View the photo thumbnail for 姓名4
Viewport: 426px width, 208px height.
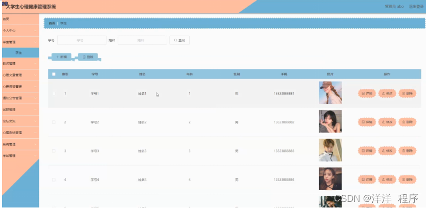tap(330, 179)
